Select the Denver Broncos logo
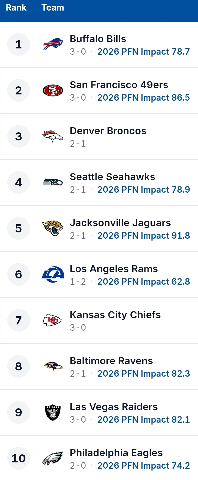 click(53, 136)
